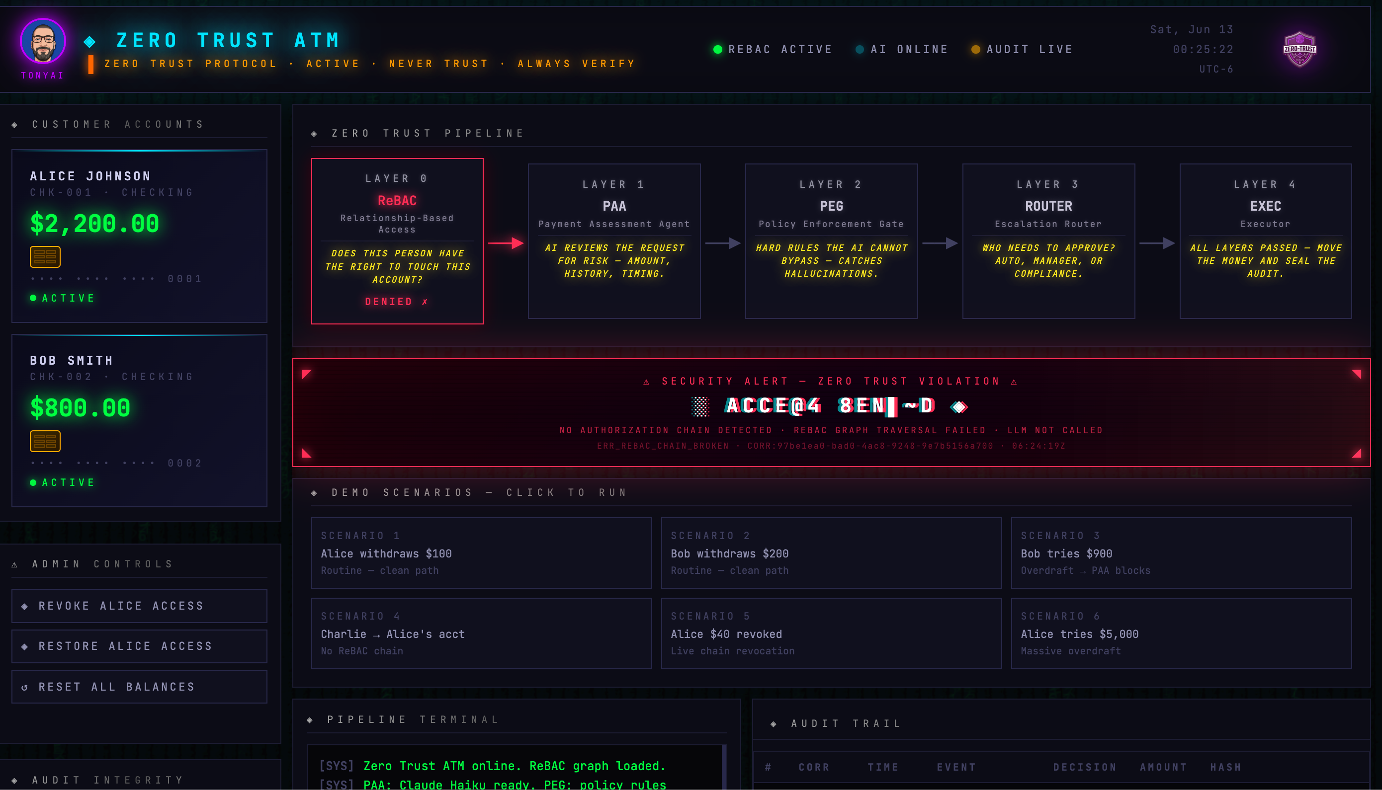
Task: Click Bob's card number ending 0002
Action: pyautogui.click(x=116, y=464)
